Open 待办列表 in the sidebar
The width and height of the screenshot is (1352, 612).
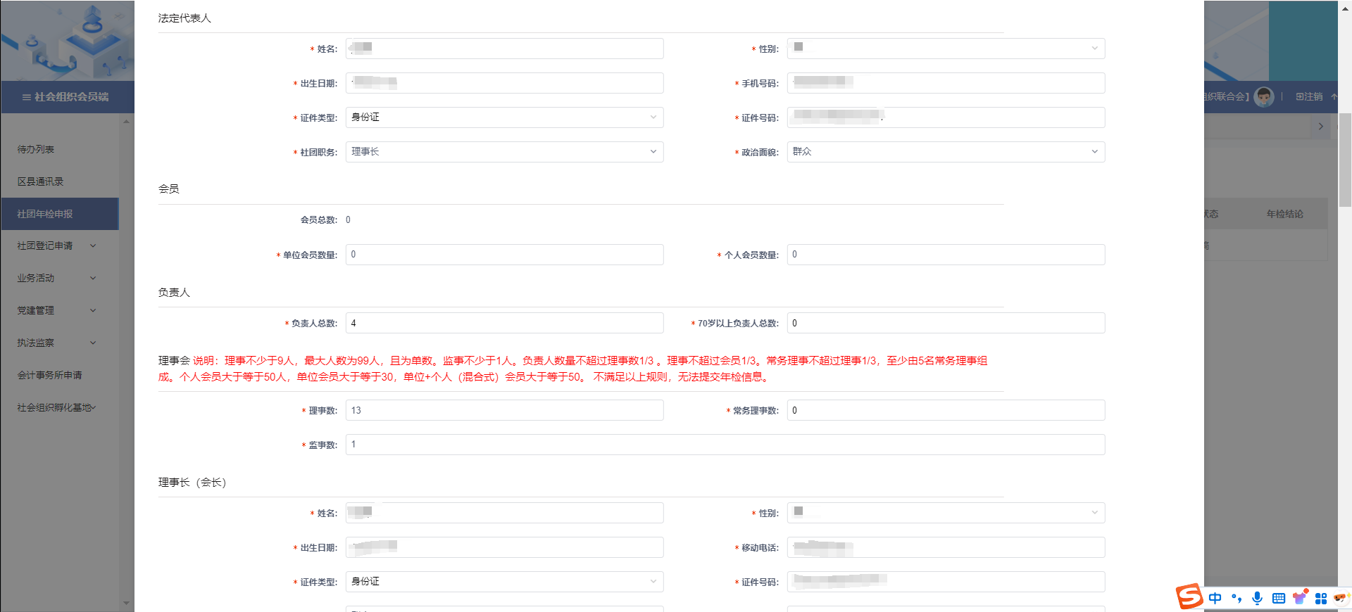point(36,149)
